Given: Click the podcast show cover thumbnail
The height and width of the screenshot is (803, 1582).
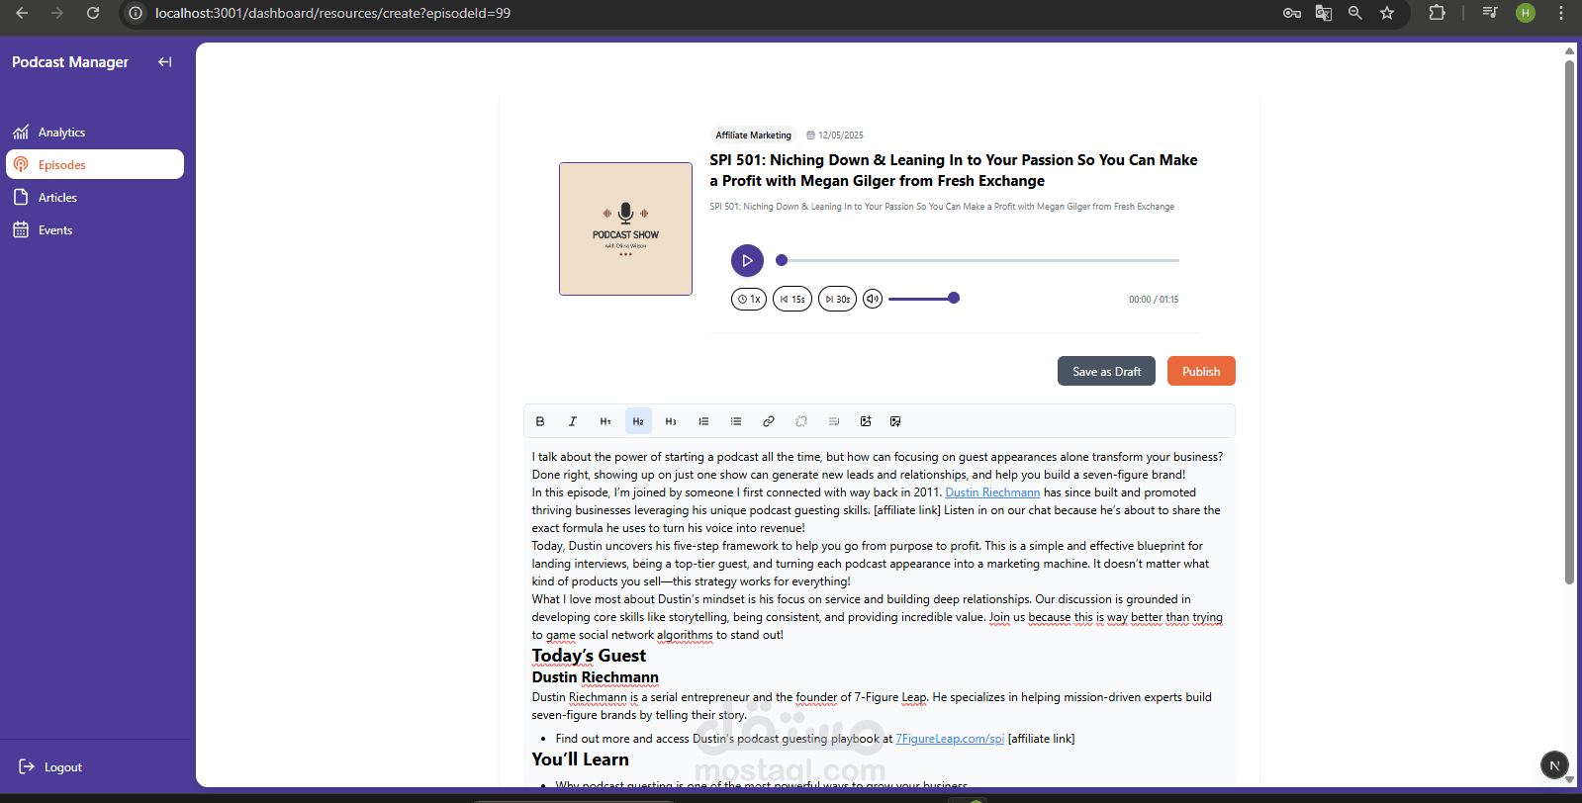Looking at the screenshot, I should pyautogui.click(x=625, y=228).
